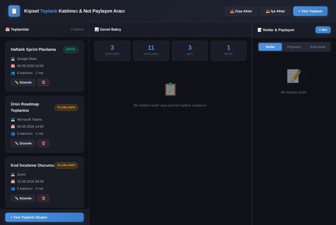Click the laptop icon beside Microsoft Teams
Screen dimensions: 336x225
click(x=13, y=119)
